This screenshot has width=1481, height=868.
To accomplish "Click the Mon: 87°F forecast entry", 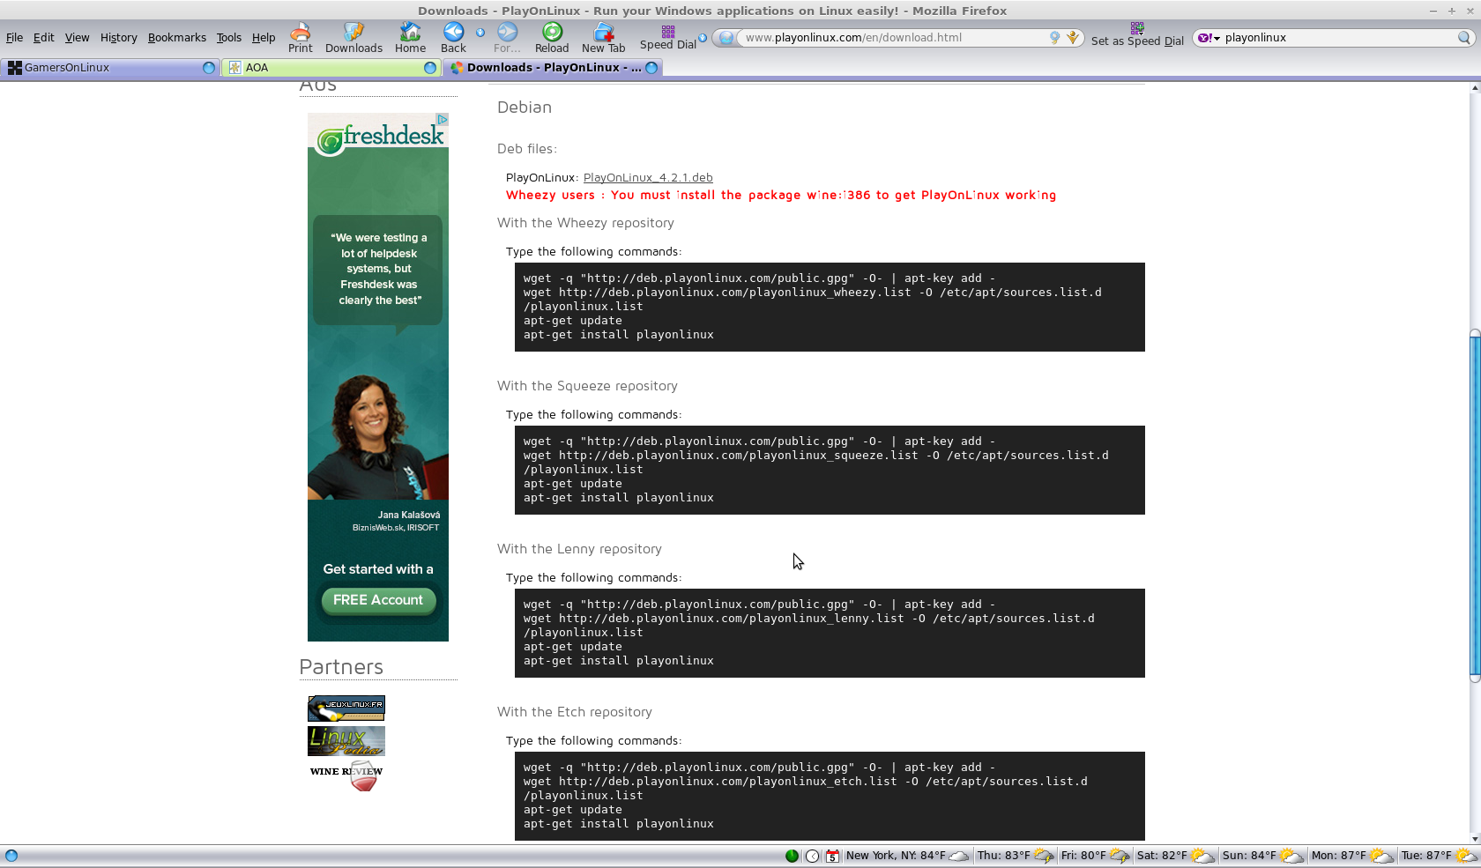I will click(x=1352, y=856).
